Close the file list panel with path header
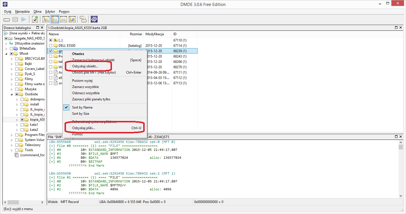Viewport: 406px width, 214px height. [401, 28]
